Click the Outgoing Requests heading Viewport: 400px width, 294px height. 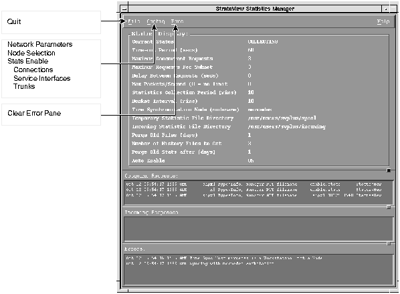(151, 176)
